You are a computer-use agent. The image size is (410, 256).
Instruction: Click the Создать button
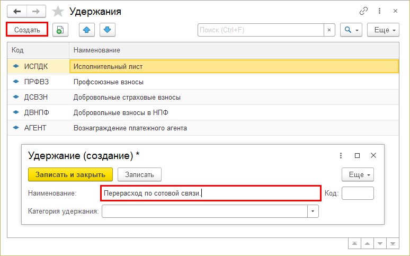27,30
